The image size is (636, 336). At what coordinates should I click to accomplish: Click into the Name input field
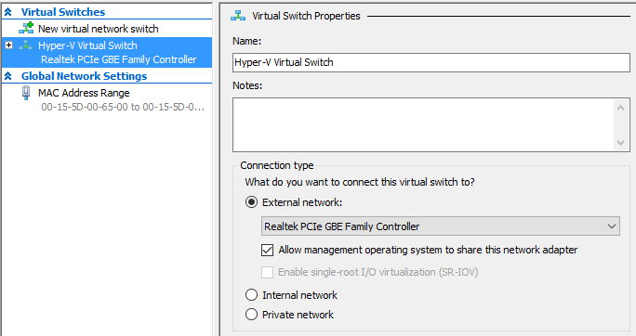click(x=431, y=63)
